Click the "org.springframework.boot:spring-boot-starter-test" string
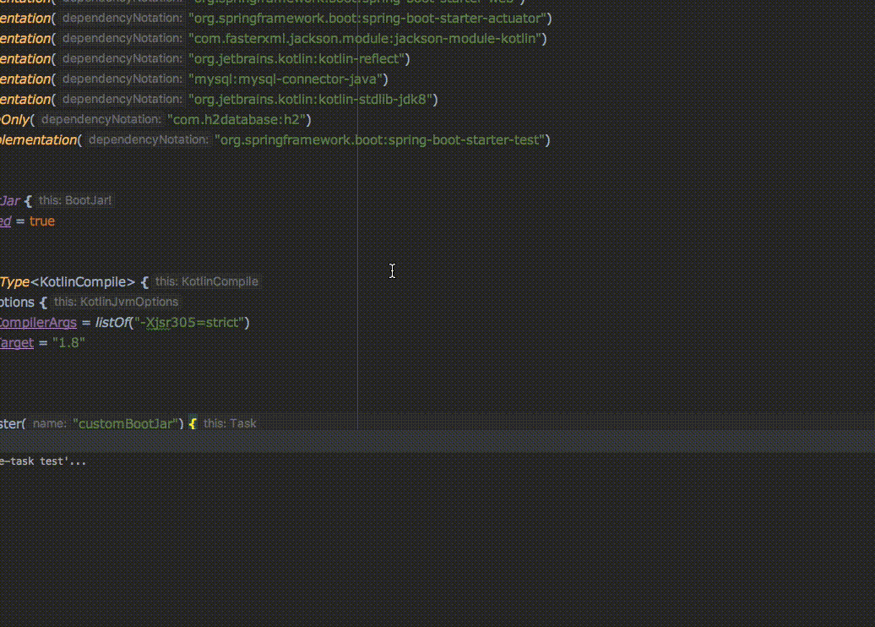 pos(379,139)
